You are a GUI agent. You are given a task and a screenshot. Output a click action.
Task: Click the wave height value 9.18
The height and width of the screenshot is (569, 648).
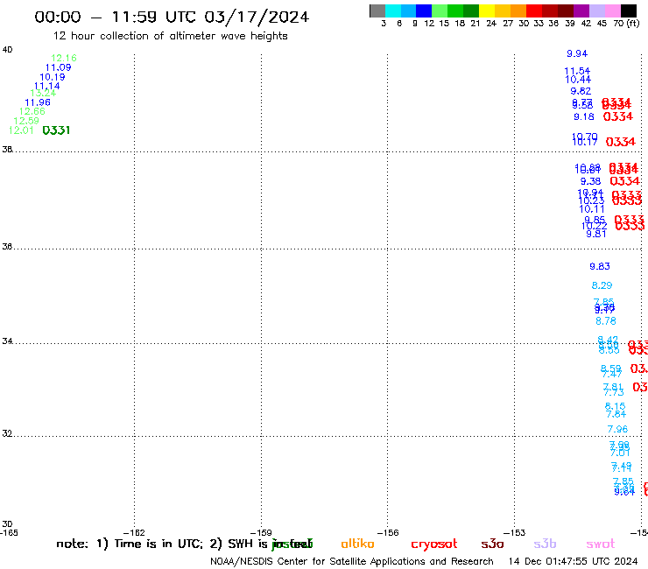[x=584, y=117]
